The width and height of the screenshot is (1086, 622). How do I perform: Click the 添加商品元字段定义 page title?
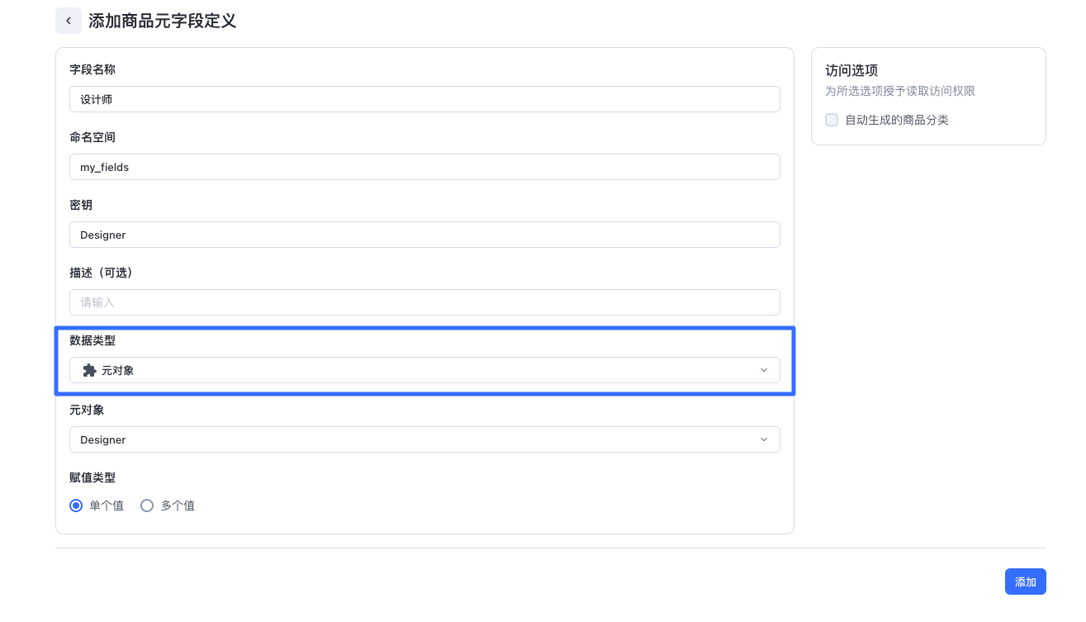[163, 21]
